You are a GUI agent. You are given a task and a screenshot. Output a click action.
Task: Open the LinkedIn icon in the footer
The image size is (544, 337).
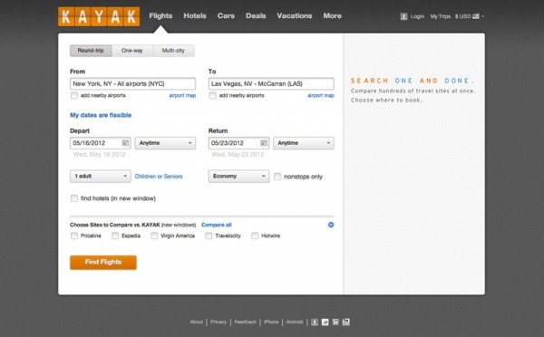point(335,323)
